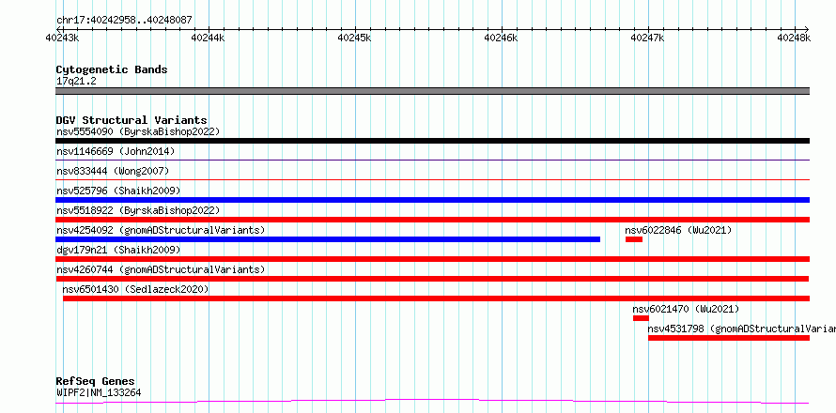This screenshot has height=413, width=836.
Task: Select the red nsv5518922 variant bar
Action: click(x=432, y=220)
